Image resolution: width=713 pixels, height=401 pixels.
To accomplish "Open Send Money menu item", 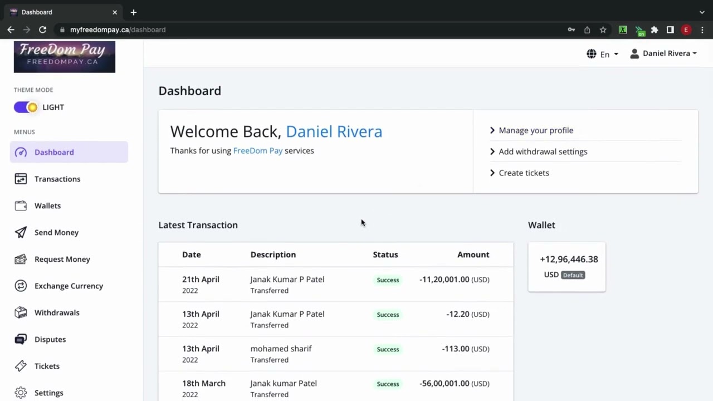I will 69,232.
